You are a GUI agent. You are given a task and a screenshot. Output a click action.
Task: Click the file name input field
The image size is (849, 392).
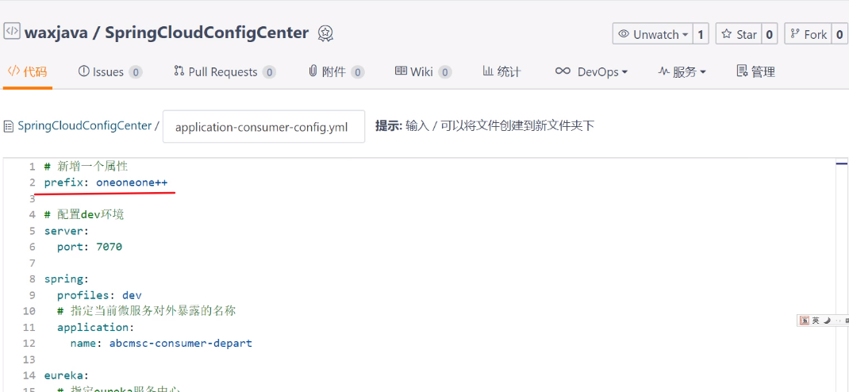(x=263, y=127)
